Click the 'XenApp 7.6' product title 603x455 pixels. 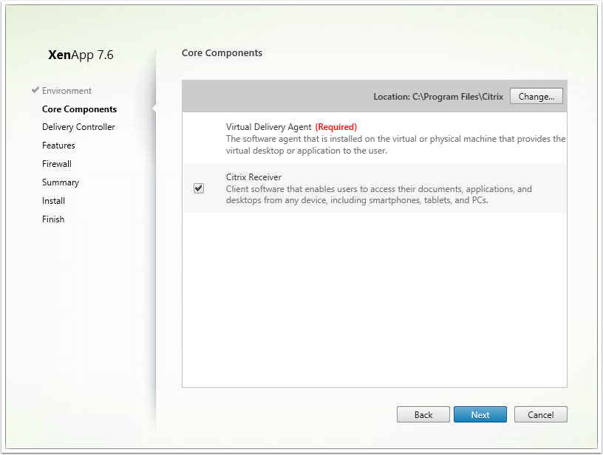(81, 55)
